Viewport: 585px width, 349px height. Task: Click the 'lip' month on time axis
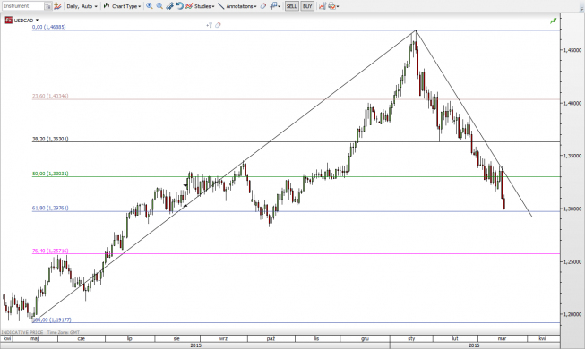click(x=130, y=338)
